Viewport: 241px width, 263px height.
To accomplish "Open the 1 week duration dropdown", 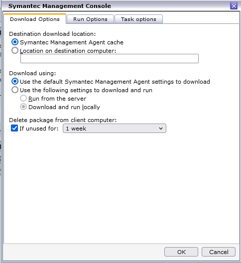I will coord(115,129).
